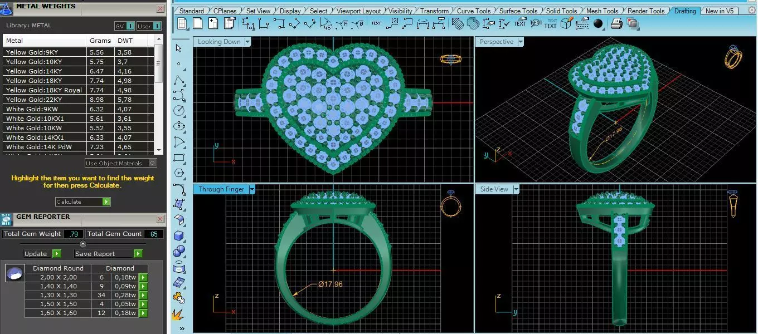Select the Yellow Gold:22KY row
Viewport: 758px width, 334px height.
[x=78, y=100]
